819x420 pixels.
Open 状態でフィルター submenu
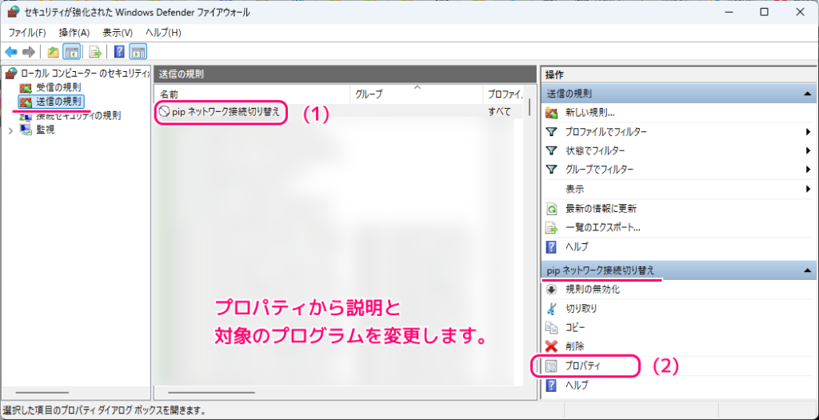click(677, 150)
